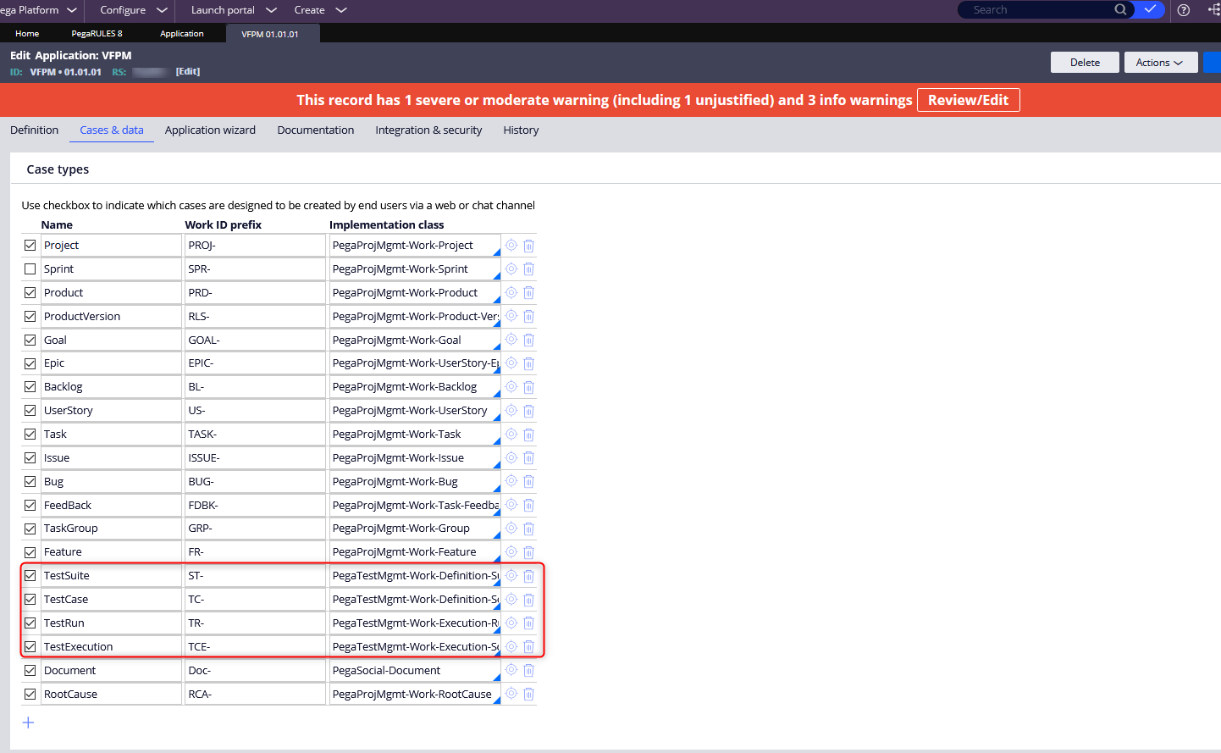Go to the Documentation tab
This screenshot has width=1221, height=753.
(x=316, y=130)
